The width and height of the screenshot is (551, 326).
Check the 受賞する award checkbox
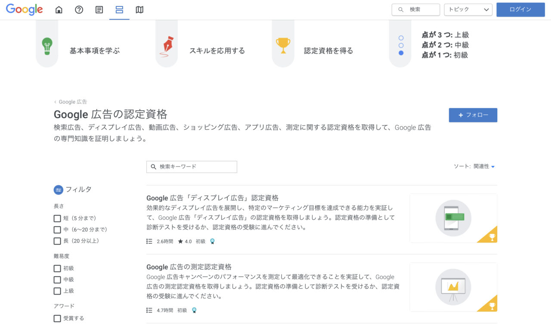57,318
